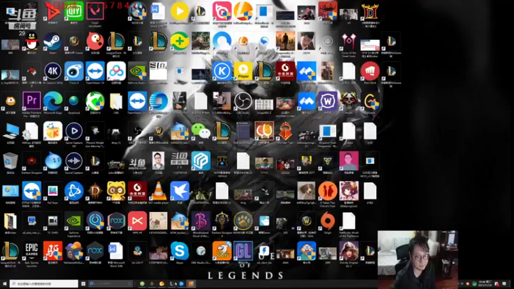The height and width of the screenshot is (289, 514).
Task: Open the KuGou blue K icon
Action: coord(222,71)
